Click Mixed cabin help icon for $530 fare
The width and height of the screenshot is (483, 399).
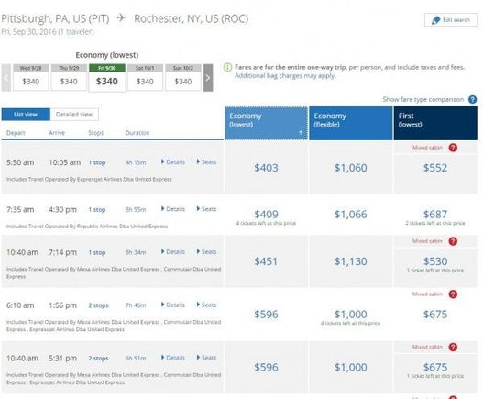coord(453,241)
